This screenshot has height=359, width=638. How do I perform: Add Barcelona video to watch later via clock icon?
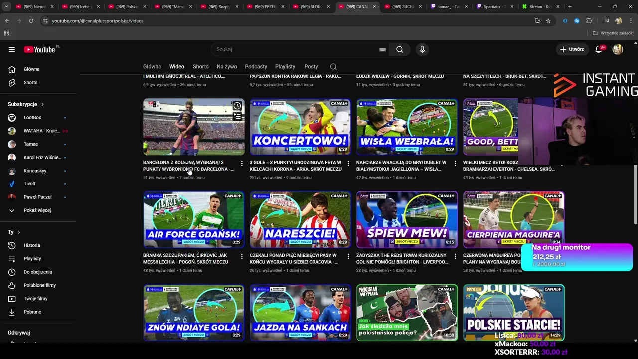click(237, 106)
